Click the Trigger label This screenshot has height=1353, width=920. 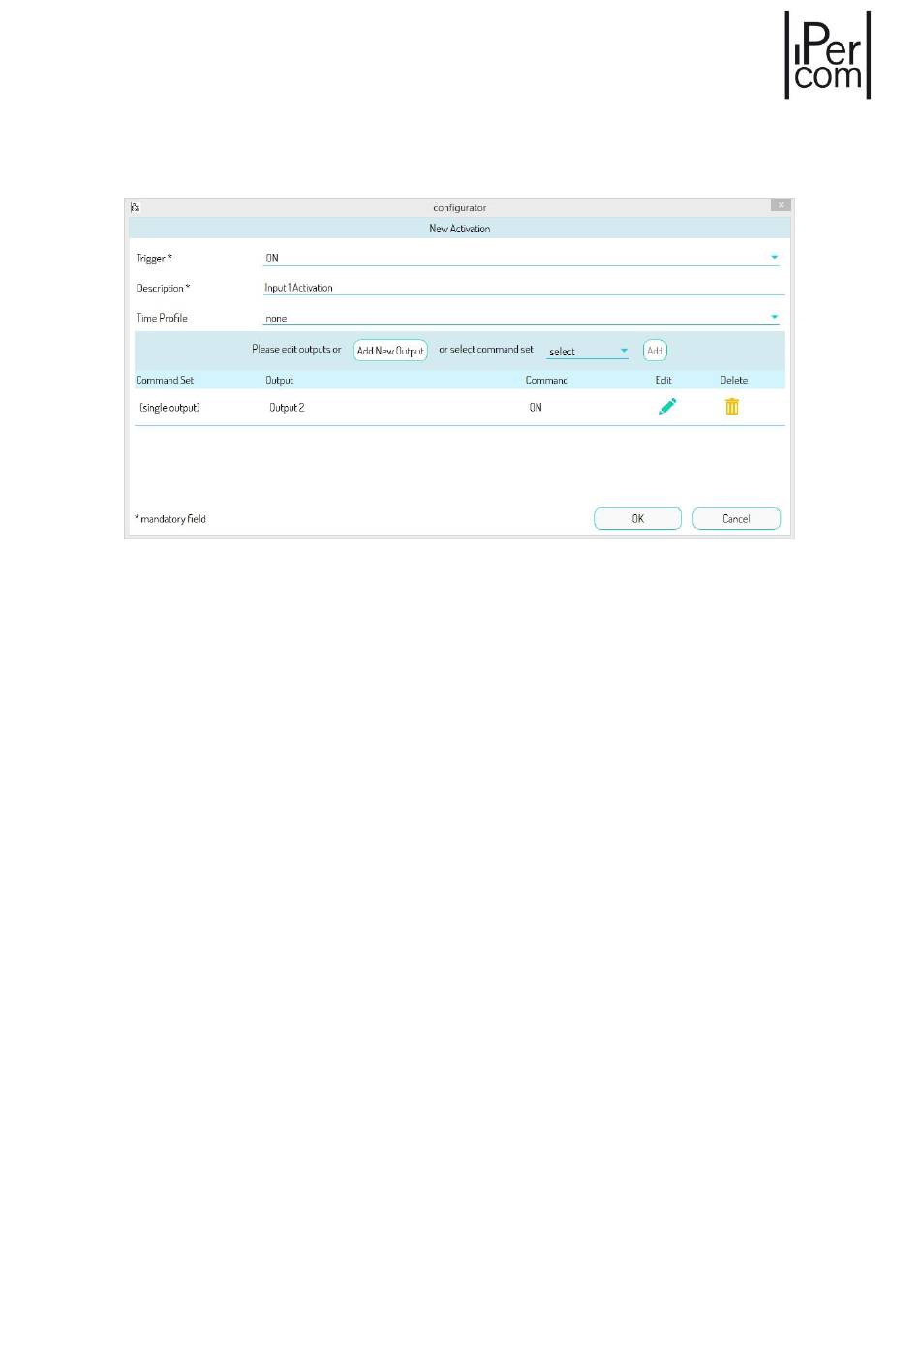[x=154, y=259]
